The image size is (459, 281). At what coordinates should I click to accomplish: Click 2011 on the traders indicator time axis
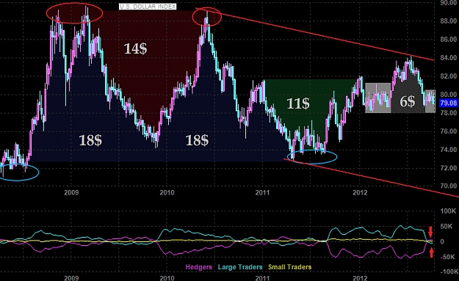[x=262, y=278]
